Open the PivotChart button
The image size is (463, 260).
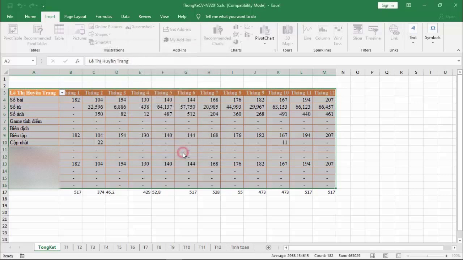(x=265, y=32)
